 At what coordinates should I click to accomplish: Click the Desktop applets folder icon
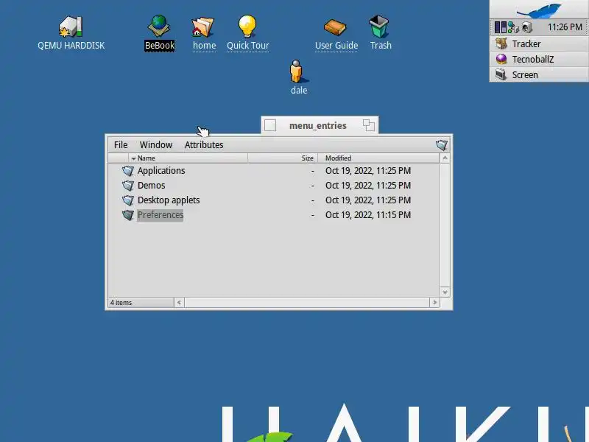[128, 200]
